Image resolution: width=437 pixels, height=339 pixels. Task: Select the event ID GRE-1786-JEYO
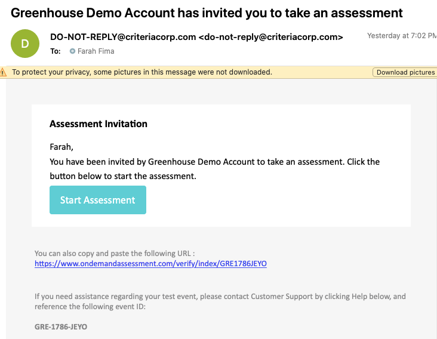click(61, 326)
